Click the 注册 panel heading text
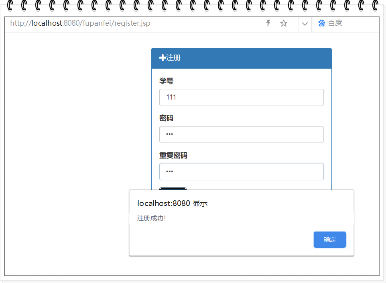Viewport: 386px width, 283px height. click(x=173, y=58)
